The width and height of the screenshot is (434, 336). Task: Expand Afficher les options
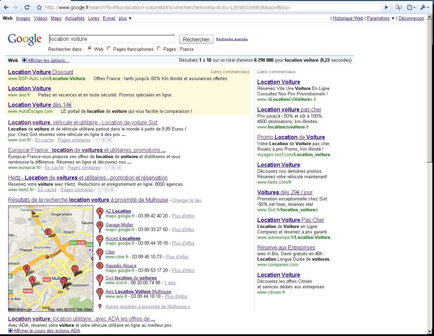point(48,60)
